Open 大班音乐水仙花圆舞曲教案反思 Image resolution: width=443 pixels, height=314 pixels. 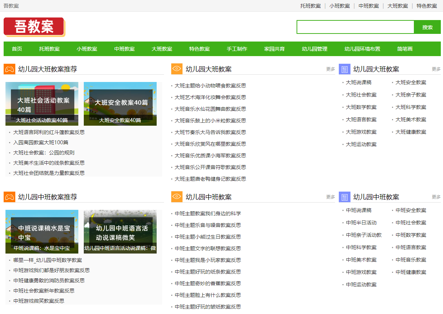pyautogui.click(x=210, y=109)
